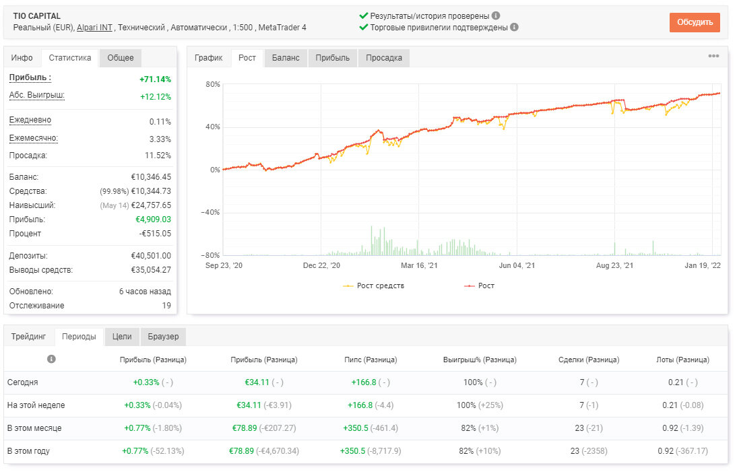Click the withdrawals value €35,054.27
737x472 pixels.
click(x=151, y=270)
